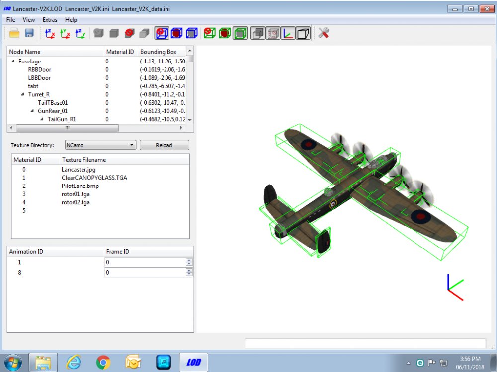Open settings with the wrench and screwdriver icon
The image size is (497, 372).
[x=324, y=33]
